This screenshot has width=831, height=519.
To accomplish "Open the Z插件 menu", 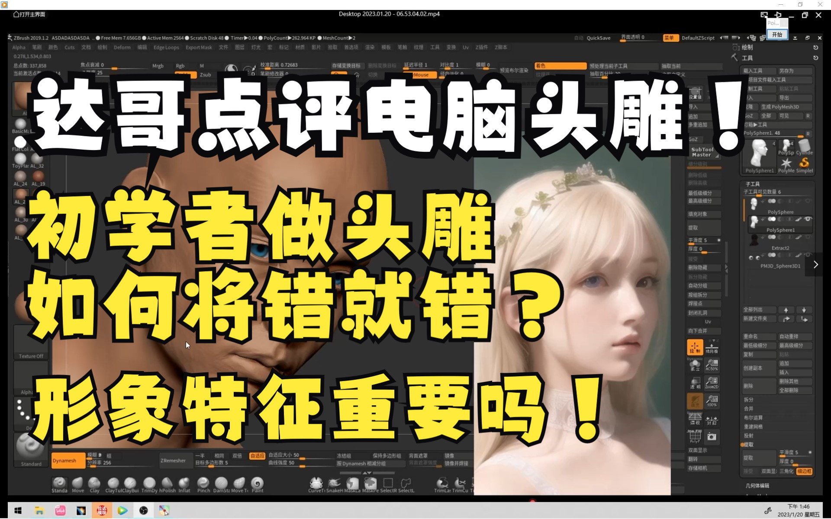I will (481, 48).
